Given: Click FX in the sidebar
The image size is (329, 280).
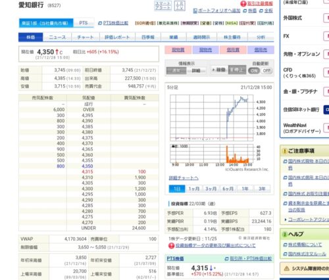Looking at the screenshot, I should [286, 36].
